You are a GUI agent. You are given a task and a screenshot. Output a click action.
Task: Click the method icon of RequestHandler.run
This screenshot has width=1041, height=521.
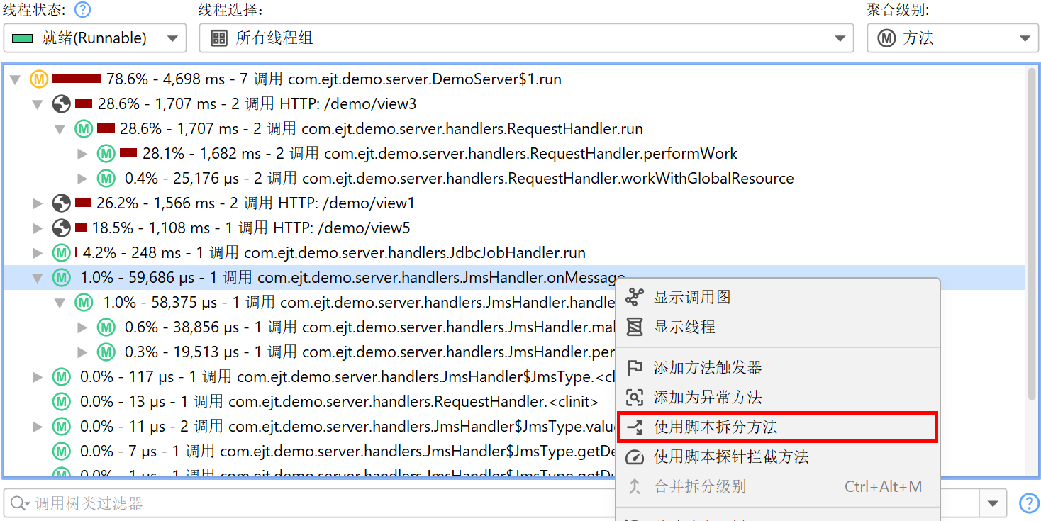click(84, 128)
